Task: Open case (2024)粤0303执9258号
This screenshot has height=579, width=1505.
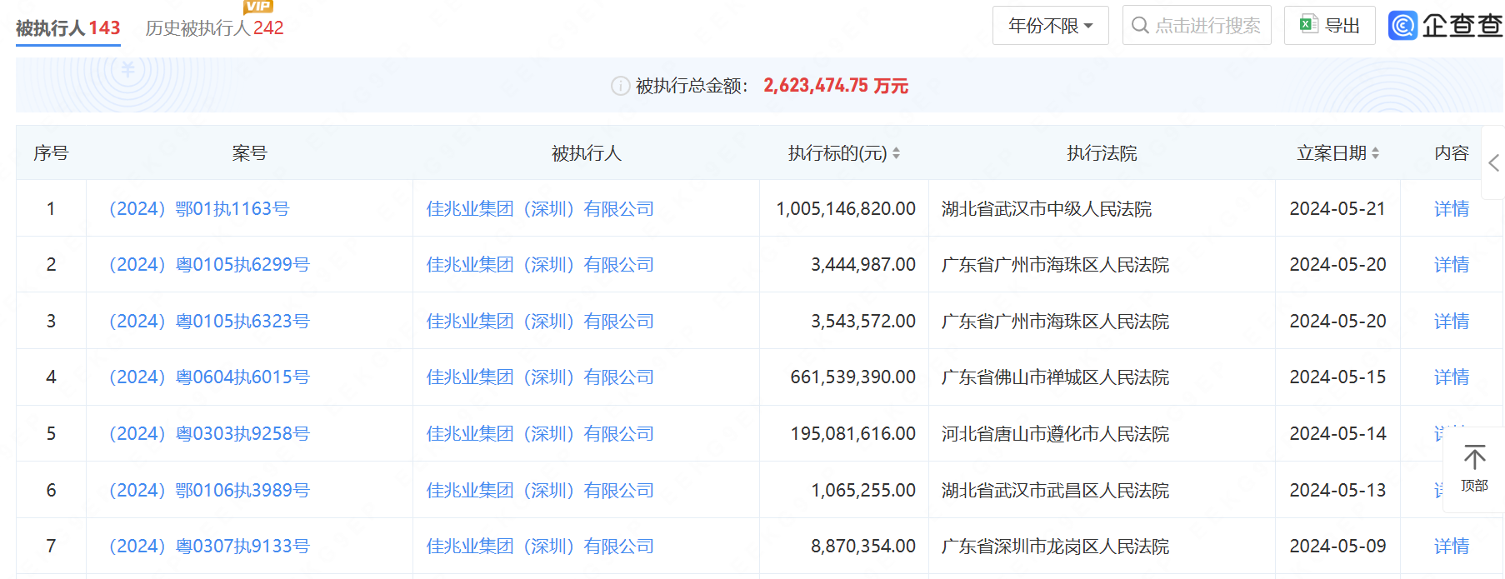Action: click(209, 433)
